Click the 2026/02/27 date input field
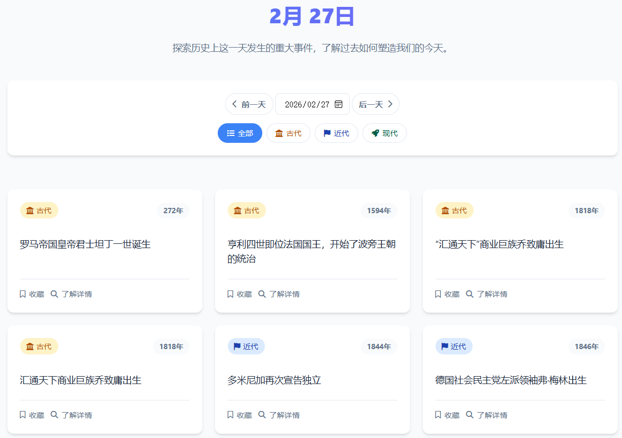This screenshot has height=438, width=622. click(307, 104)
